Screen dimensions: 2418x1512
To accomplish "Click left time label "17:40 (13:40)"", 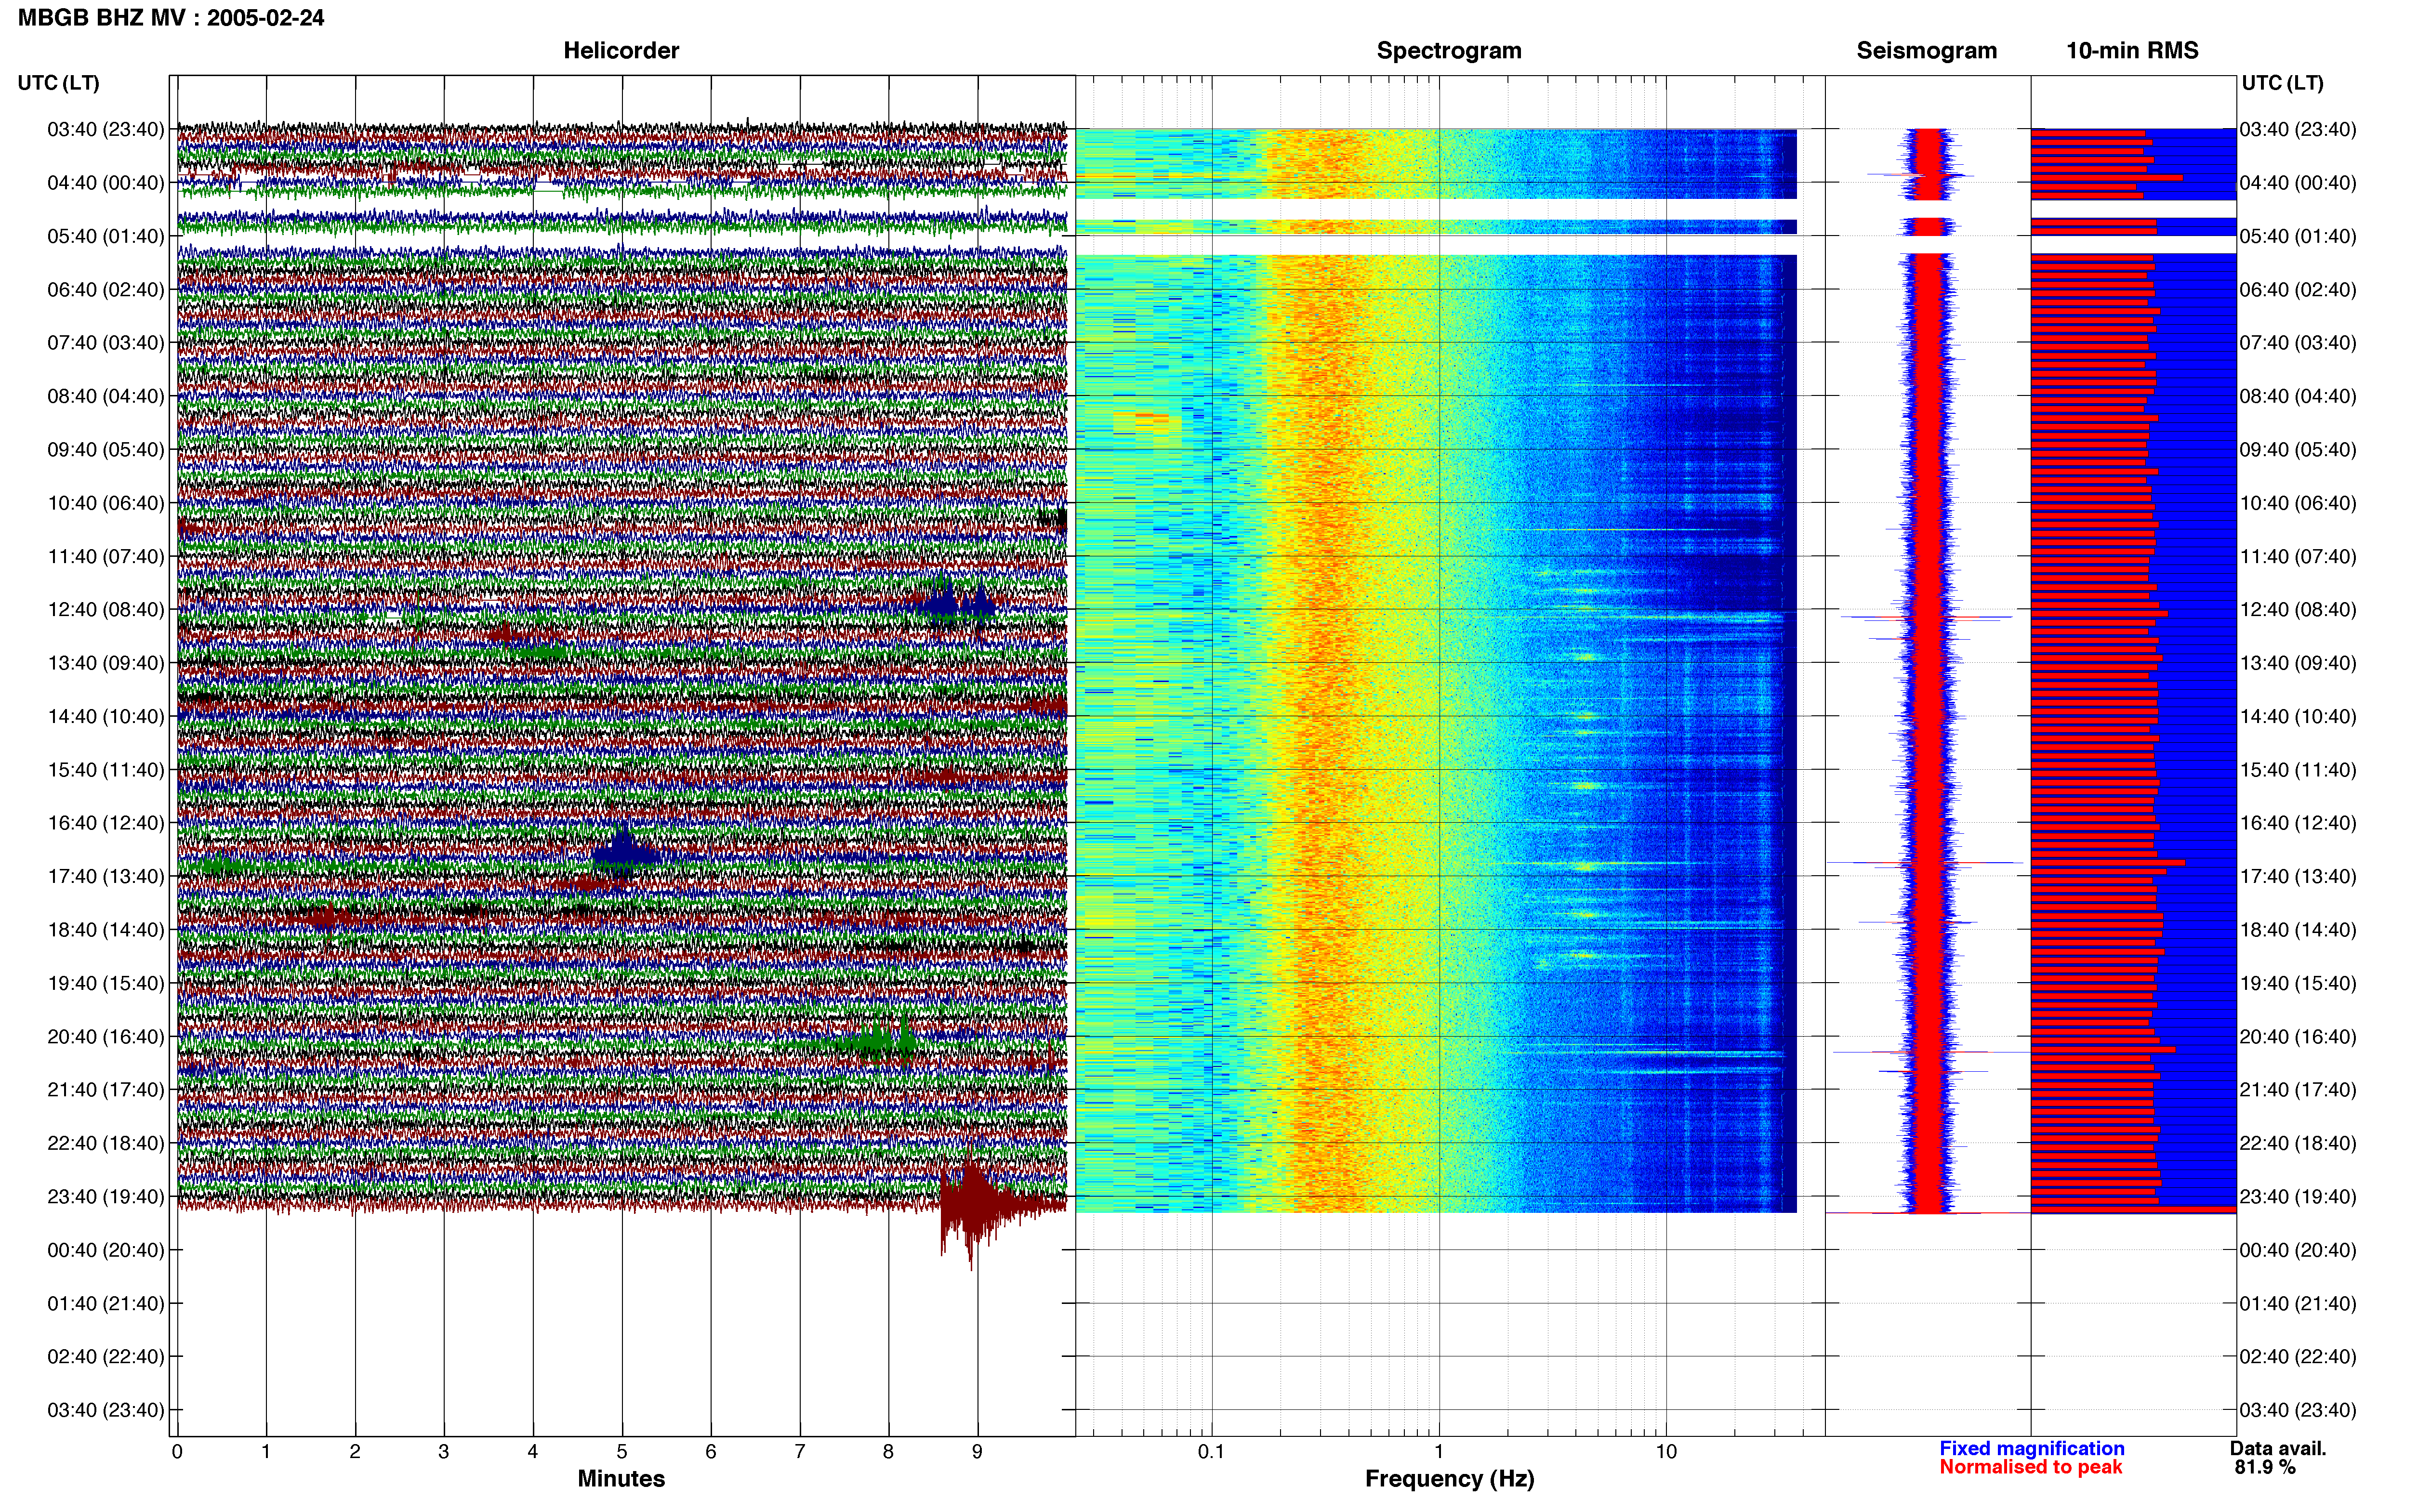I will [x=106, y=876].
